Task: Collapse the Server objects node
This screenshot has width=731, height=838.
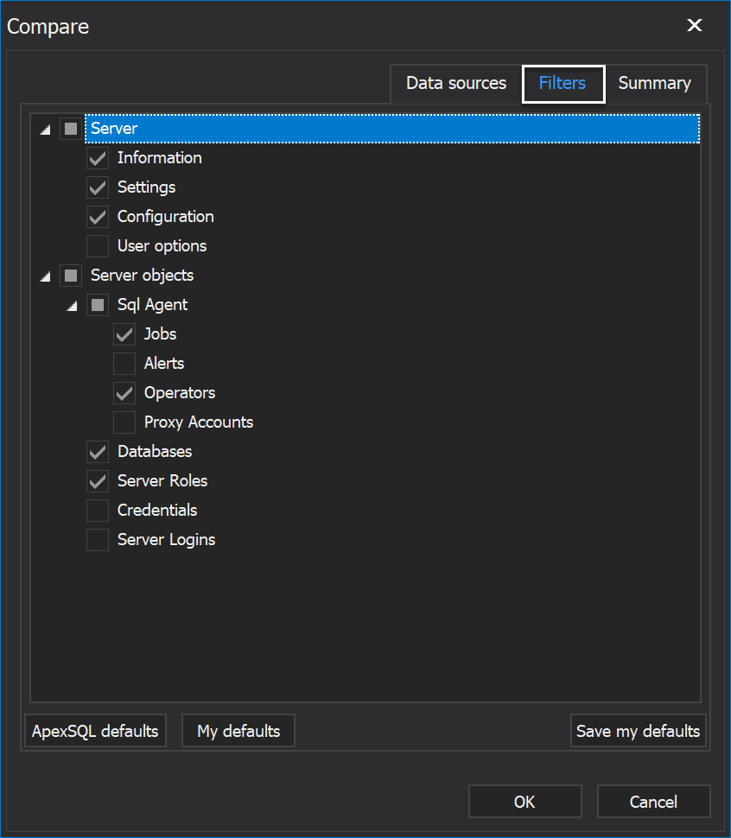Action: click(x=45, y=276)
